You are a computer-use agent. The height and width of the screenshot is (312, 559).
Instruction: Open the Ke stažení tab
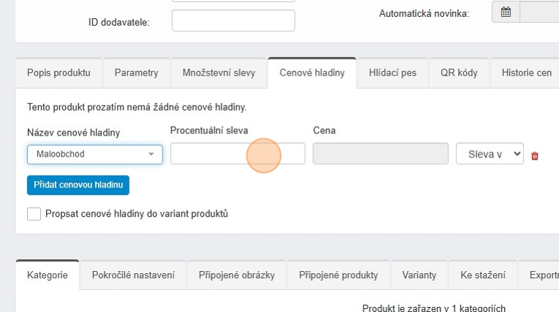pyautogui.click(x=483, y=275)
